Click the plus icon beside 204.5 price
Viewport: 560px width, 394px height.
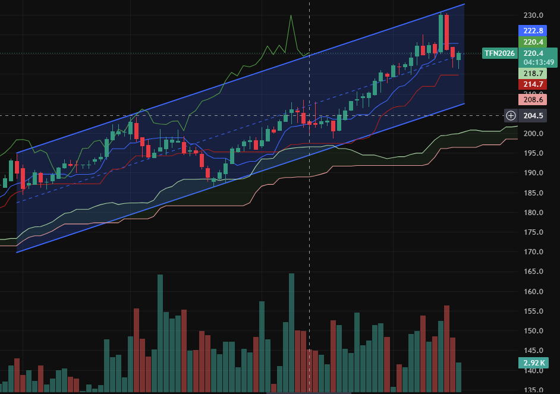point(511,116)
